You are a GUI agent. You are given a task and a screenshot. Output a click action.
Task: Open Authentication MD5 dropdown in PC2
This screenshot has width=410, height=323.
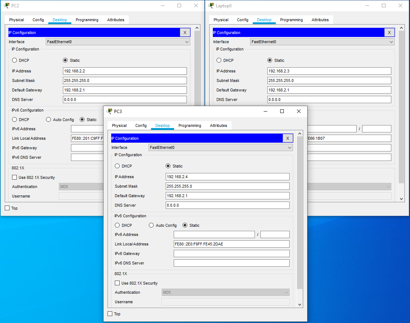81,187
